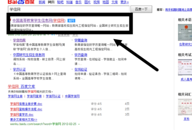Expand the 更多» more link
This screenshot has width=192, height=130.
pyautogui.click(x=124, y=2)
